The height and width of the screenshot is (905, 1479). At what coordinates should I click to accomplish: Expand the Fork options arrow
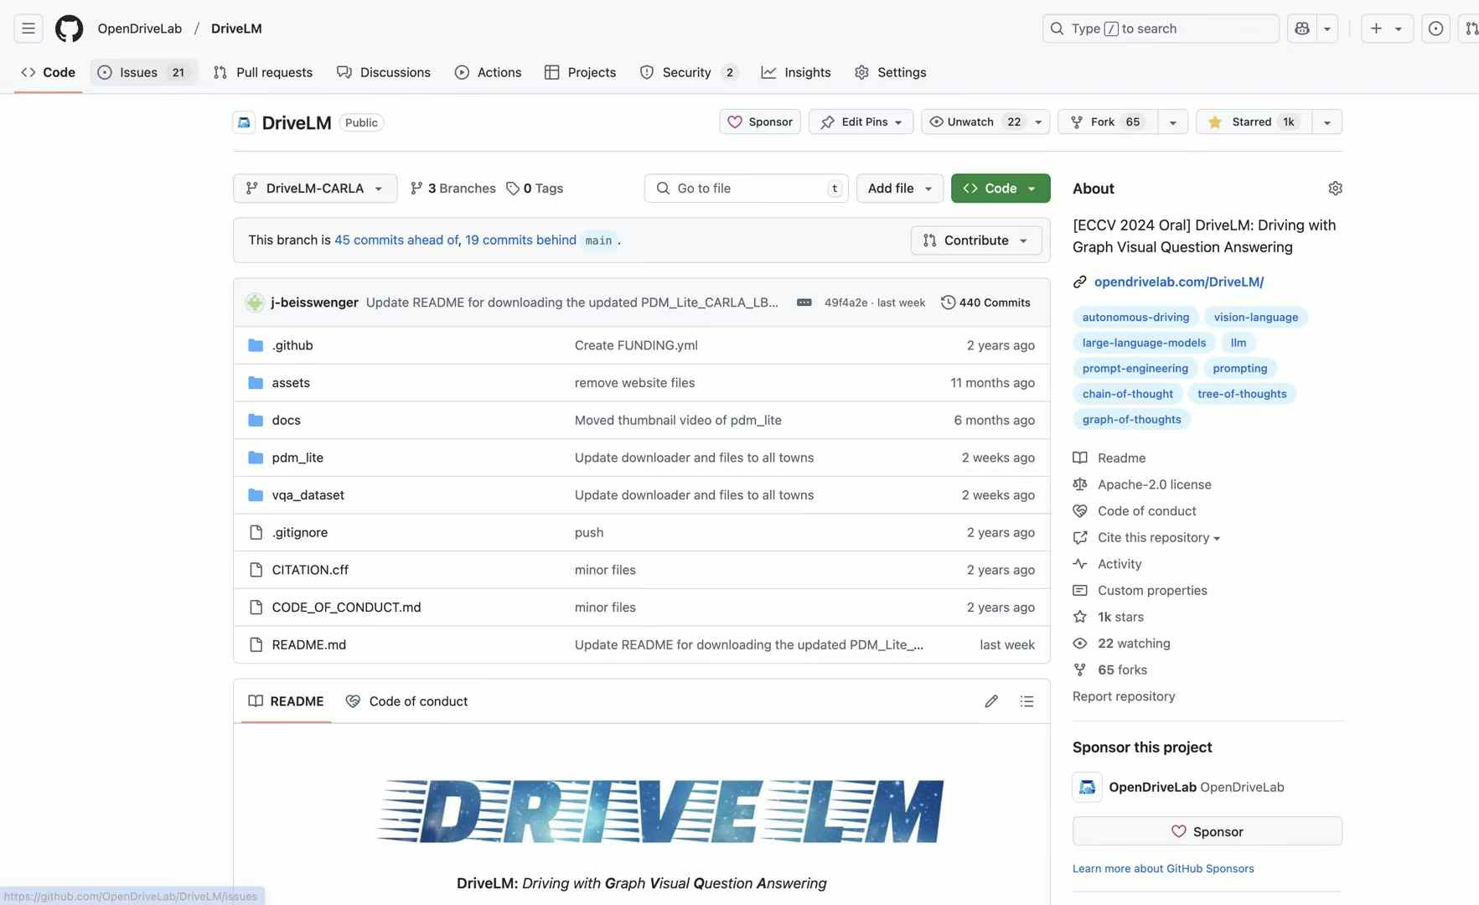(1172, 122)
